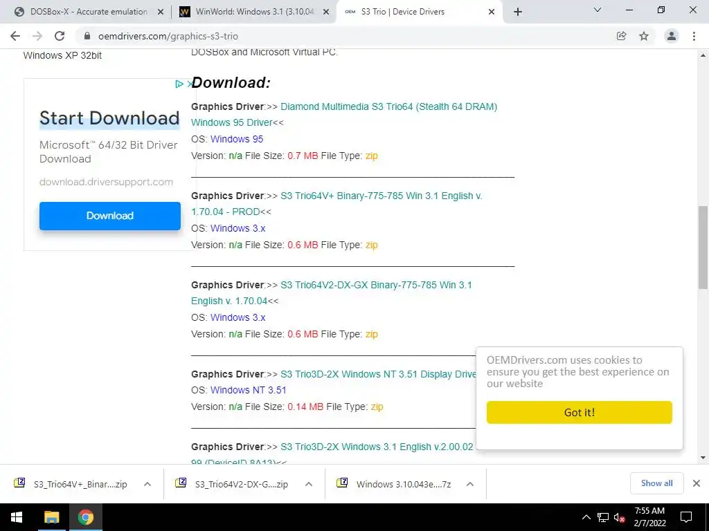Image resolution: width=709 pixels, height=531 pixels.
Task: Click the scrollbar down arrow
Action: [x=703, y=458]
